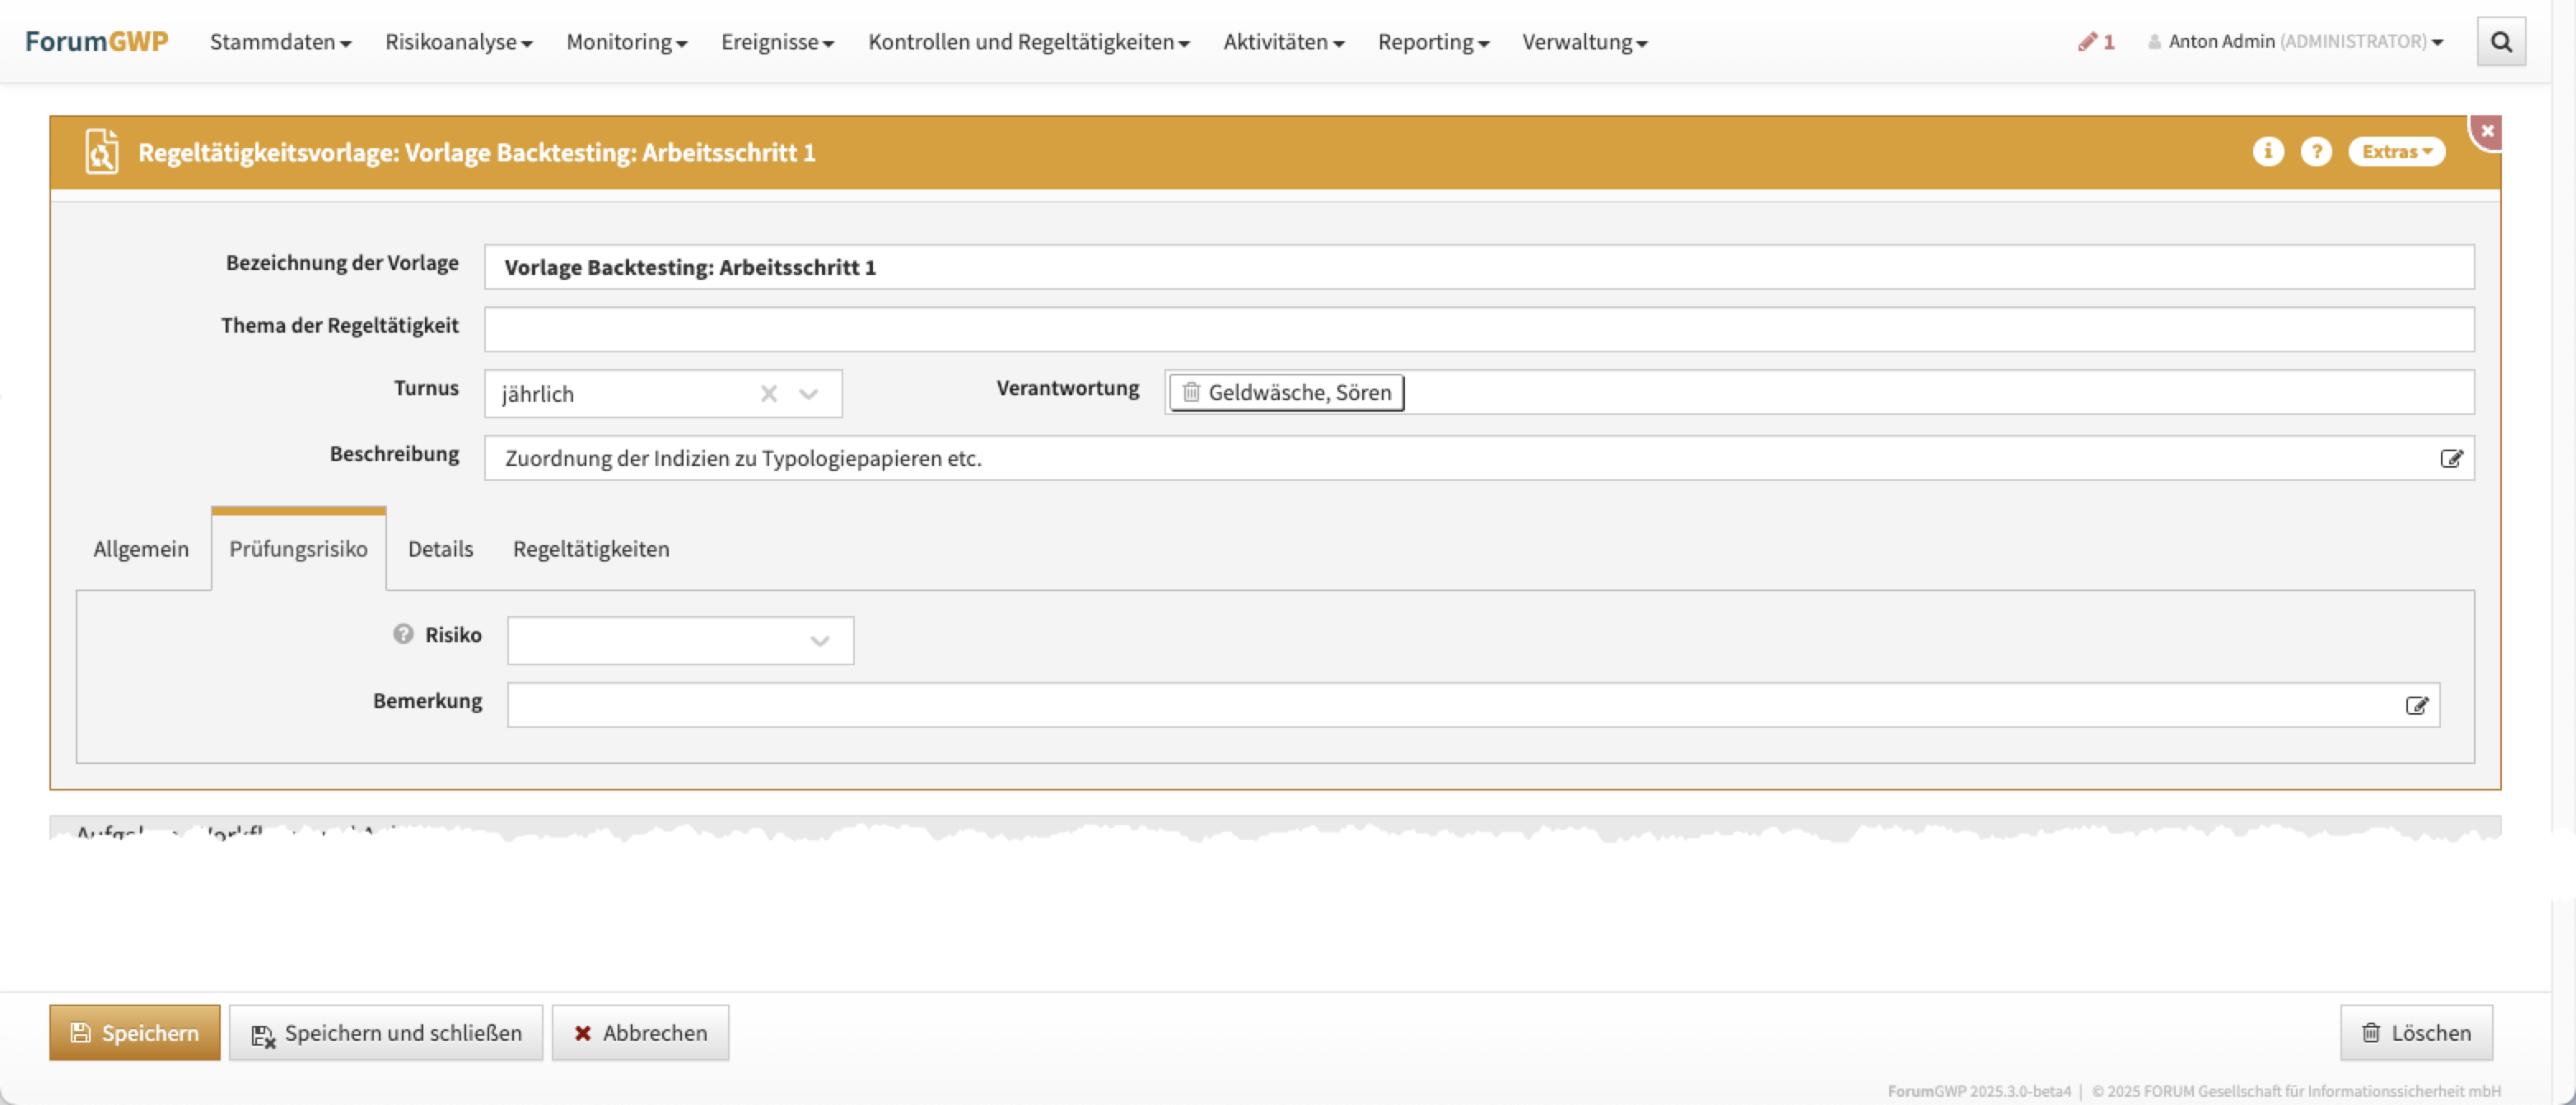
Task: Click the search magnifier icon
Action: point(2500,41)
